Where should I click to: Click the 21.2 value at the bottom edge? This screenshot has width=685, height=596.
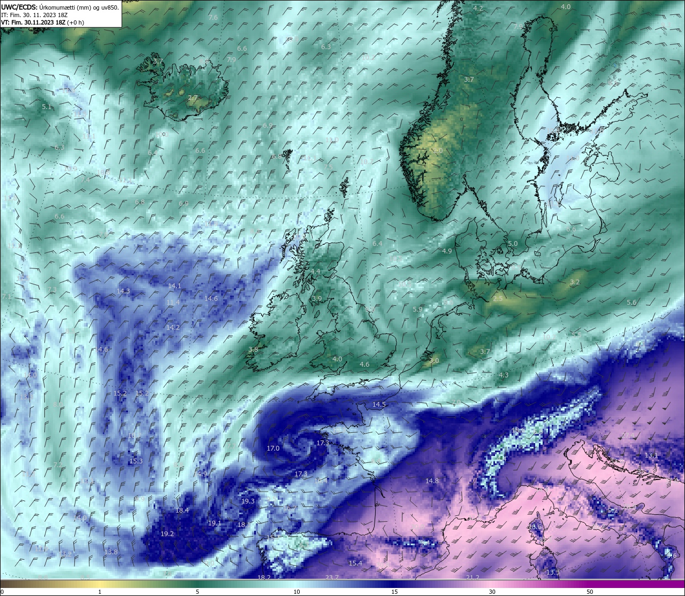473,577
